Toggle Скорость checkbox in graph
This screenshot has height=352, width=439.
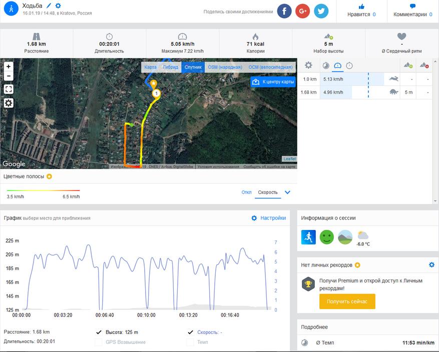(190, 332)
